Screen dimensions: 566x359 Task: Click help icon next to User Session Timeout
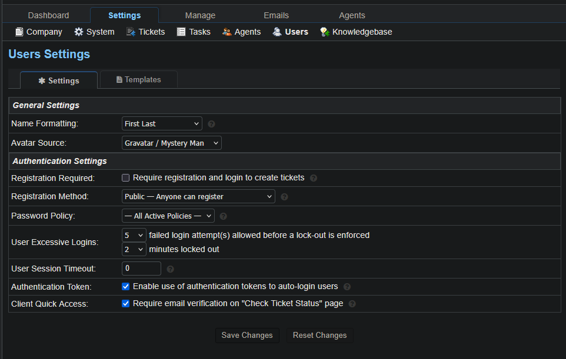pos(170,269)
